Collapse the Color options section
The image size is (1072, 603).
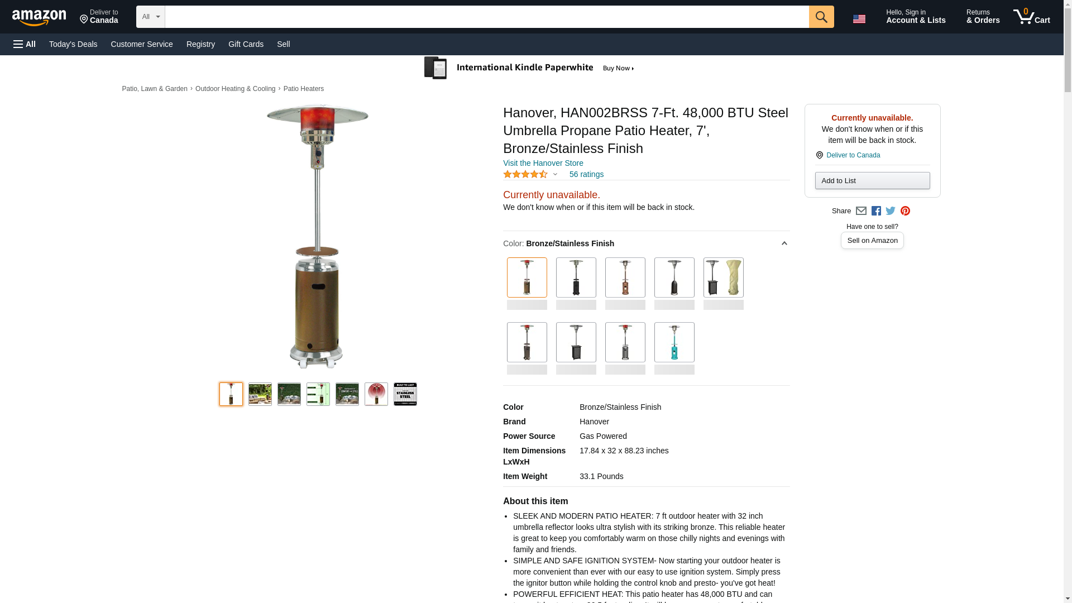784,243
